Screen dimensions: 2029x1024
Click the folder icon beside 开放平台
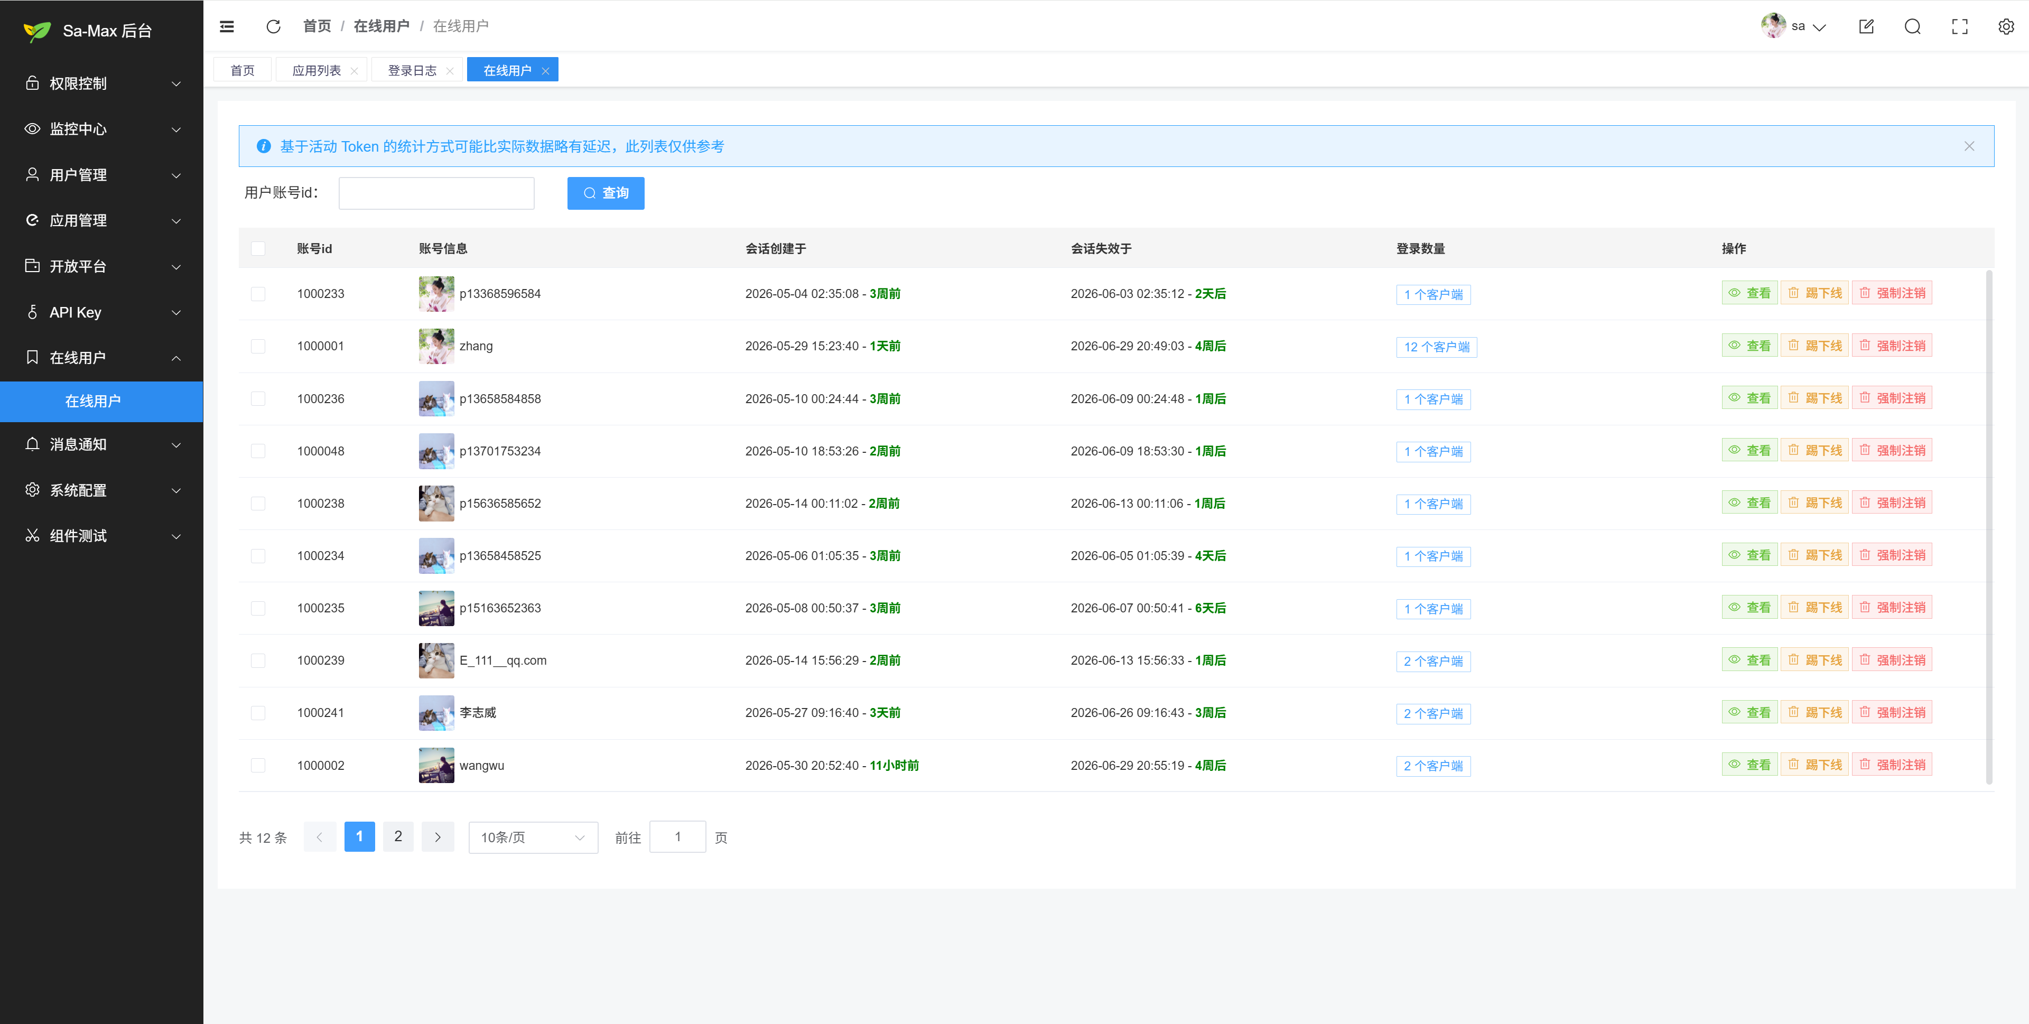click(x=32, y=265)
